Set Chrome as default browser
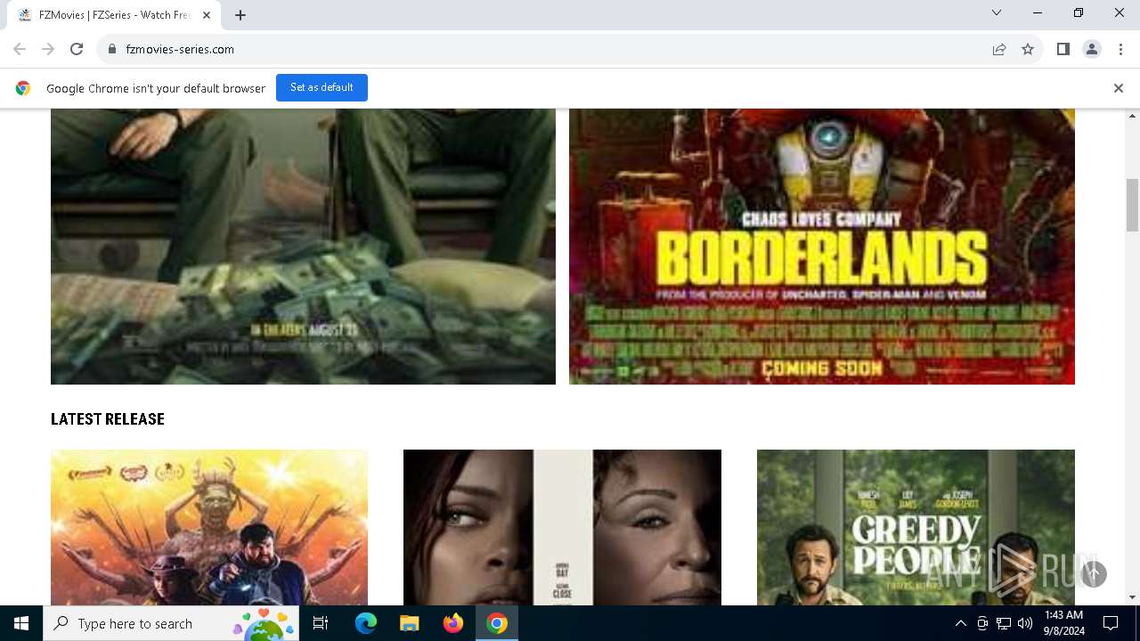 pos(322,87)
